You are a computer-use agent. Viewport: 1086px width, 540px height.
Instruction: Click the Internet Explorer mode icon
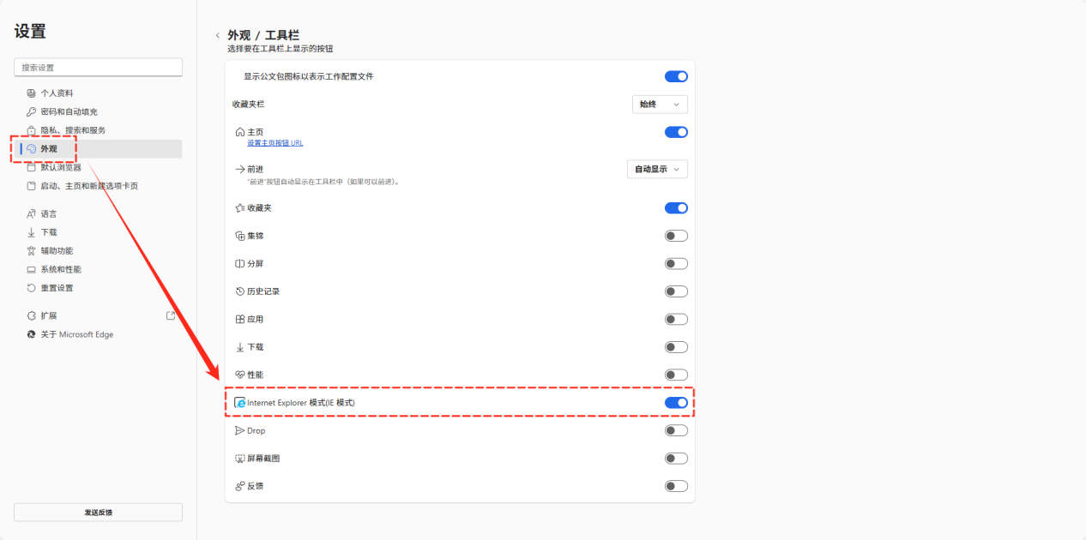[241, 403]
